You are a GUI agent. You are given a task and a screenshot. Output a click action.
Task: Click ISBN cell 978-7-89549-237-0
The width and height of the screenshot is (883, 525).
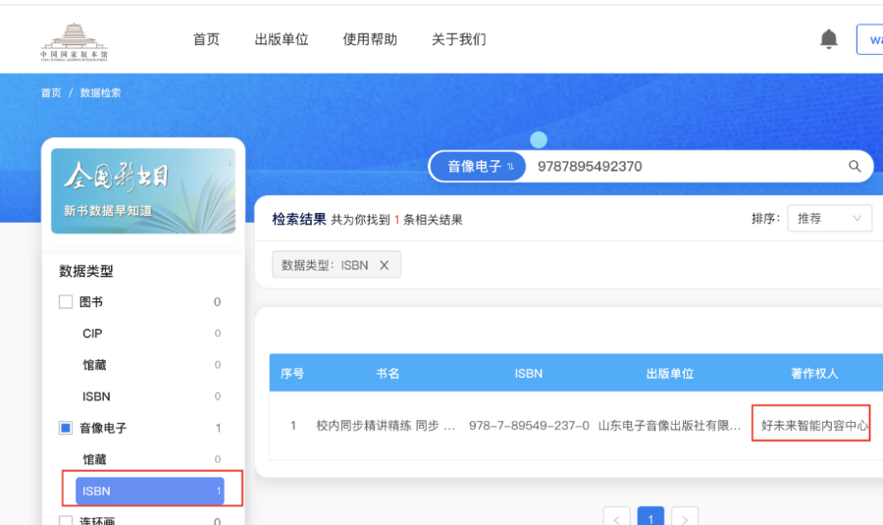click(x=529, y=426)
